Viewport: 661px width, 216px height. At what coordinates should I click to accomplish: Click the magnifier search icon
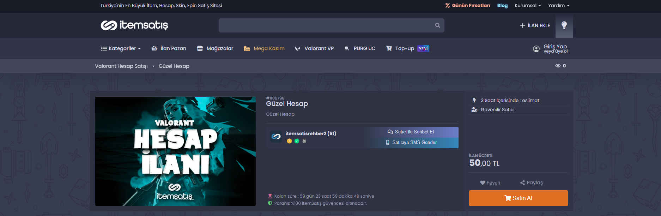pos(437,25)
